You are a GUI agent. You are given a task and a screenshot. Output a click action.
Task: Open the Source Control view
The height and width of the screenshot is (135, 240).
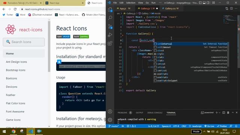(110, 27)
